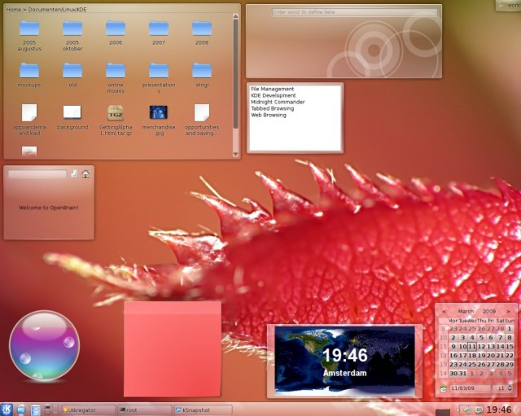Screen dimensions: 521x416
Task: Go to next month in calendar
Action: point(510,311)
